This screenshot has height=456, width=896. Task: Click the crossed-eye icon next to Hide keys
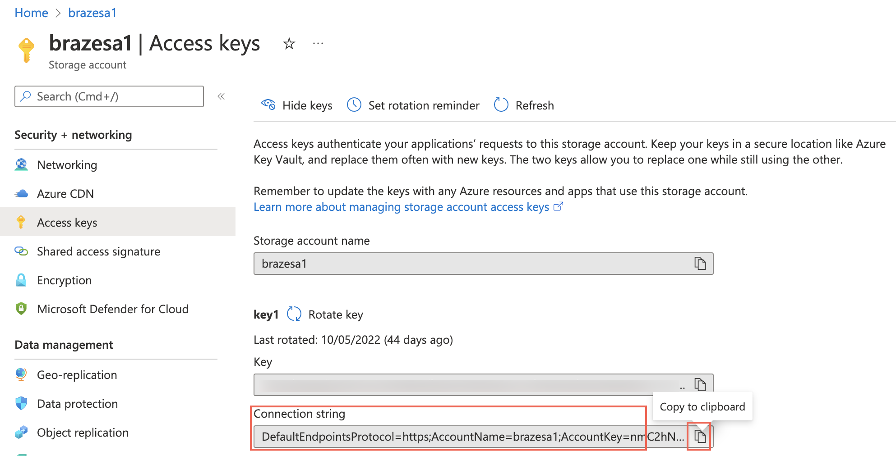pos(268,105)
